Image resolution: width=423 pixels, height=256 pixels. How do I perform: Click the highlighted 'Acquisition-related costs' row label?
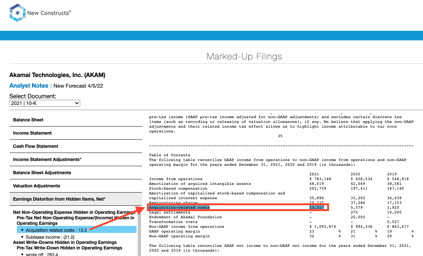pos(179,208)
